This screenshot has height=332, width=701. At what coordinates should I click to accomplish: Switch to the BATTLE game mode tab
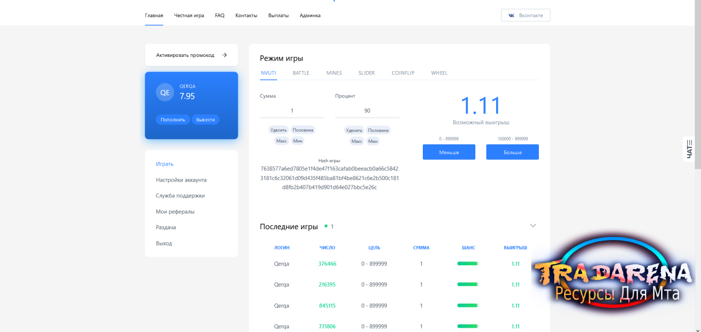tap(301, 73)
